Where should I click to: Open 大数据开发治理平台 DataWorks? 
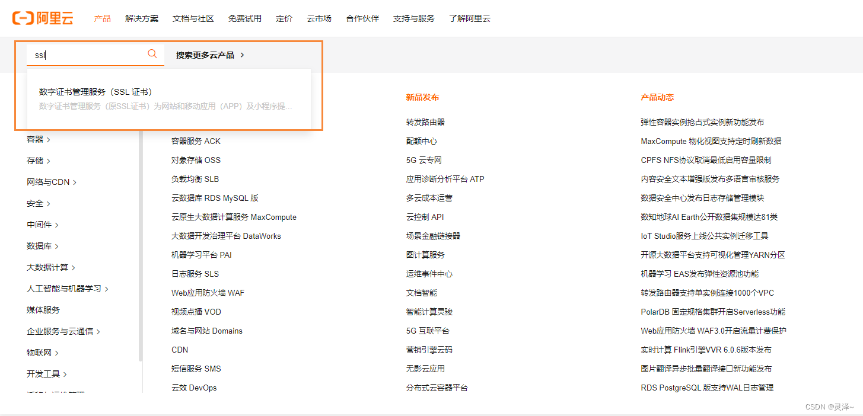(x=226, y=236)
